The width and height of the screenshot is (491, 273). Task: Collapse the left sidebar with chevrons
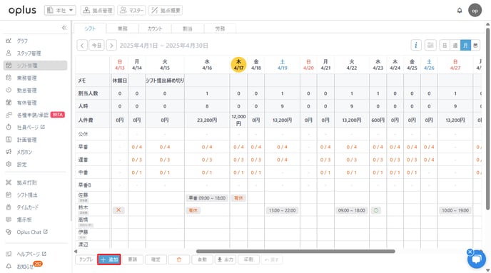point(64,28)
